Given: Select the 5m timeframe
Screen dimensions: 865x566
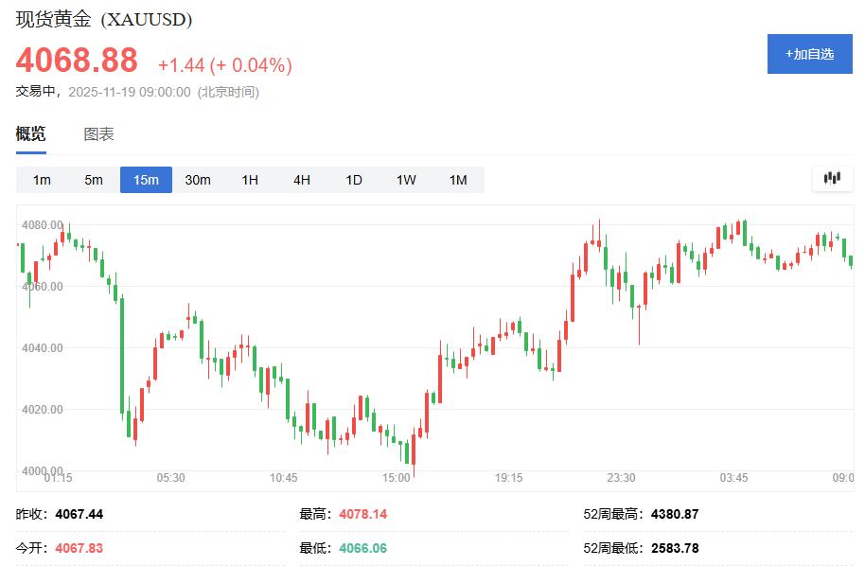Looking at the screenshot, I should (93, 179).
